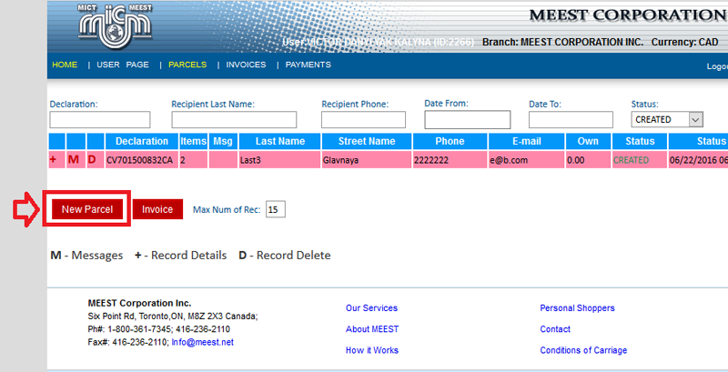Click the Date From field

tap(468, 120)
